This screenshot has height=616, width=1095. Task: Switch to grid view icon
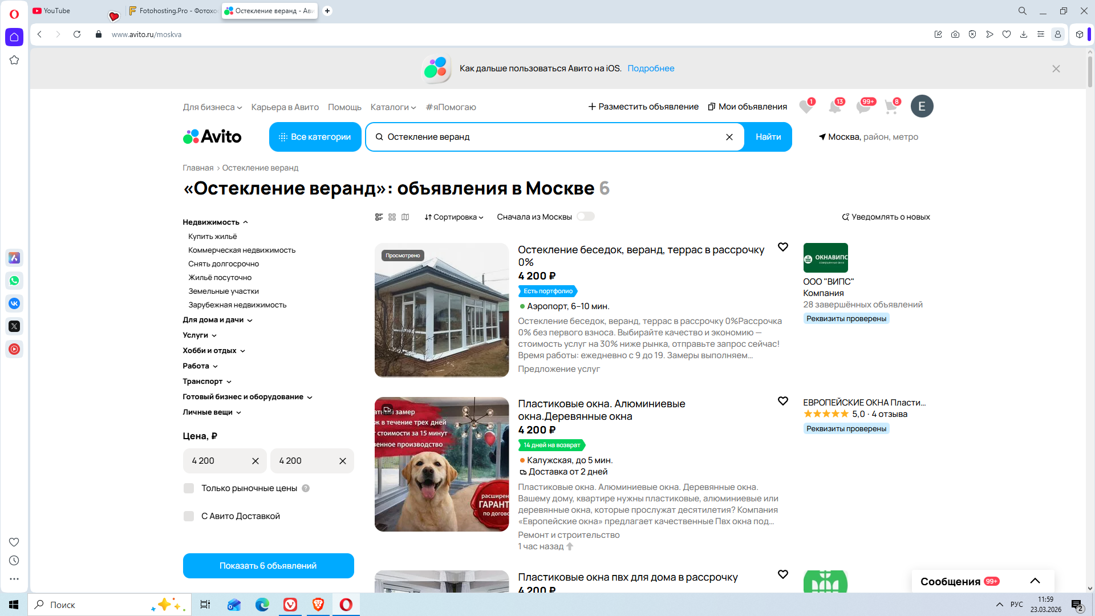tap(392, 217)
